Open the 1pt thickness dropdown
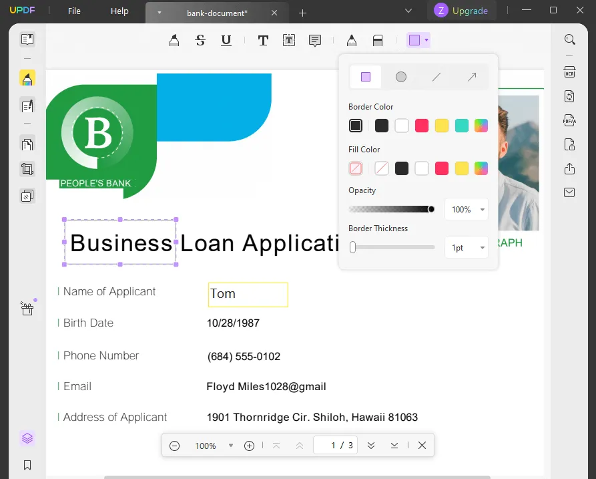Image resolution: width=596 pixels, height=479 pixels. coord(467,248)
